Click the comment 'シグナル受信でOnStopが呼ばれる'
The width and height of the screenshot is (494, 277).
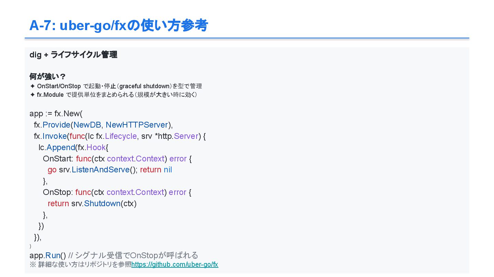136,255
